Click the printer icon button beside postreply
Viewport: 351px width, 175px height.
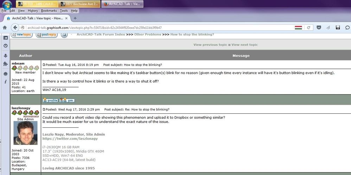[64, 35]
